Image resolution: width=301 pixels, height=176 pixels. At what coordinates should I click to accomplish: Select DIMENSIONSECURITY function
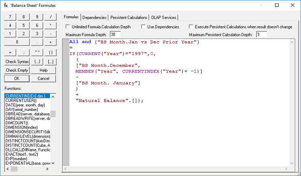tap(28, 132)
